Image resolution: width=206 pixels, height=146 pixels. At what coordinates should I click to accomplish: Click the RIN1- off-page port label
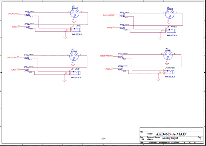point(108,69)
